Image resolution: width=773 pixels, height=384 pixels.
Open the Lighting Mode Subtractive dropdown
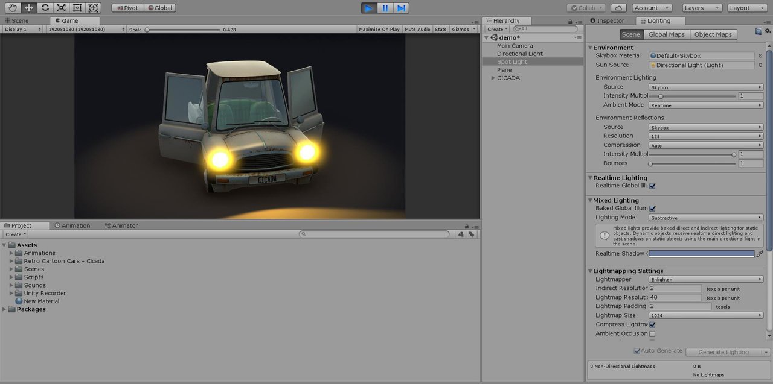(706, 218)
